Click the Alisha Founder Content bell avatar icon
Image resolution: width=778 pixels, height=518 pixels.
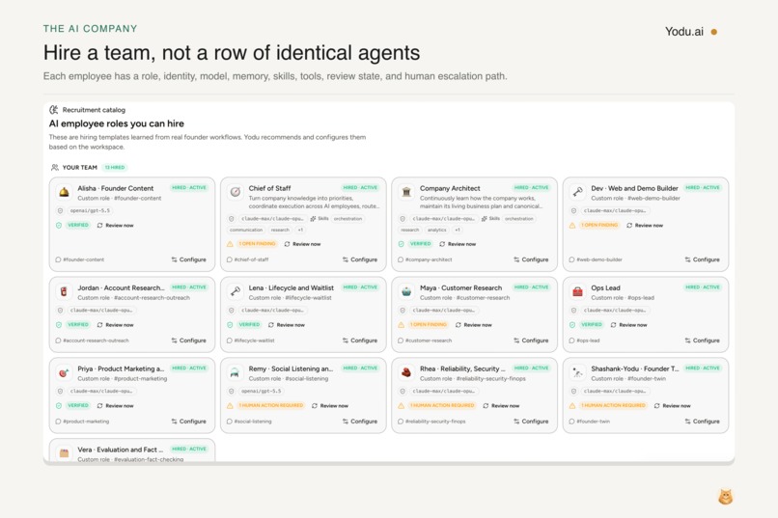[x=64, y=192]
